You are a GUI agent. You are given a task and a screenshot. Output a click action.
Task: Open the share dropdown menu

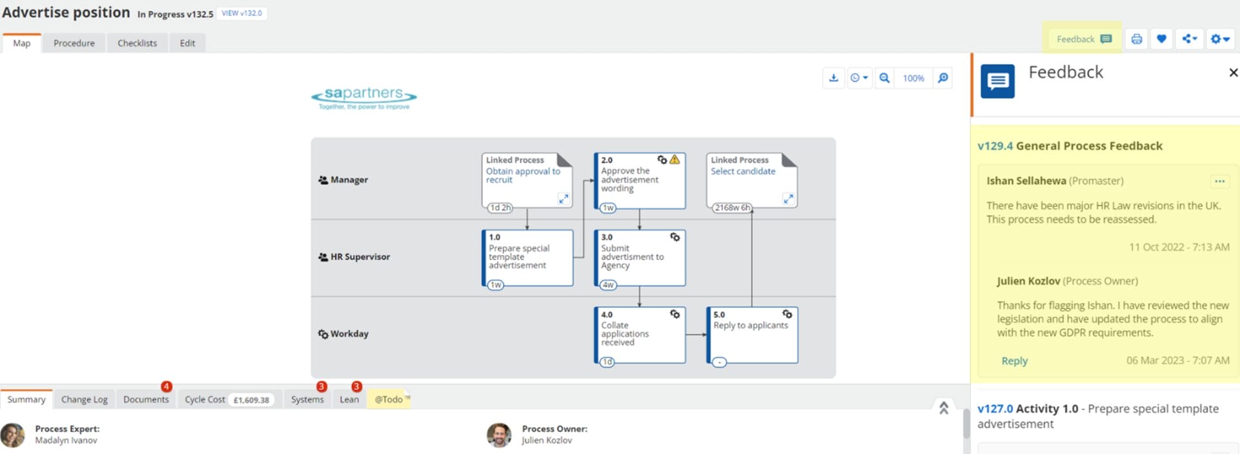[1189, 39]
